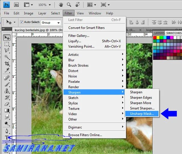The height and width of the screenshot is (154, 182).
Task: Select the Zoom magnifier in the top bar
Action: [69, 5]
